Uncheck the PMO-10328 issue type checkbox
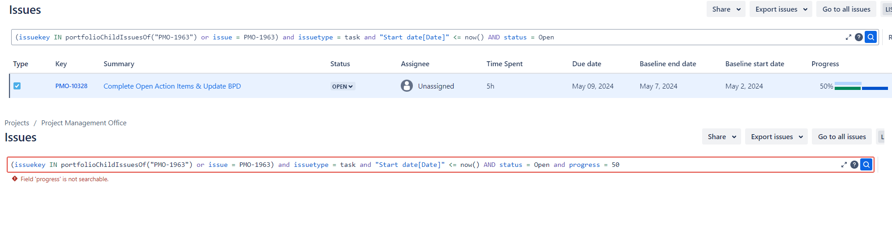 17,86
